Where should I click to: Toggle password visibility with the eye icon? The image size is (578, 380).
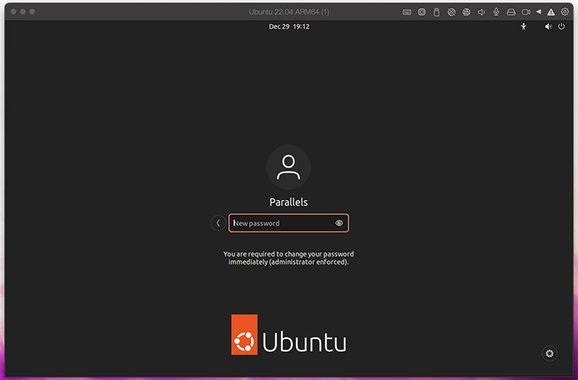coord(339,223)
